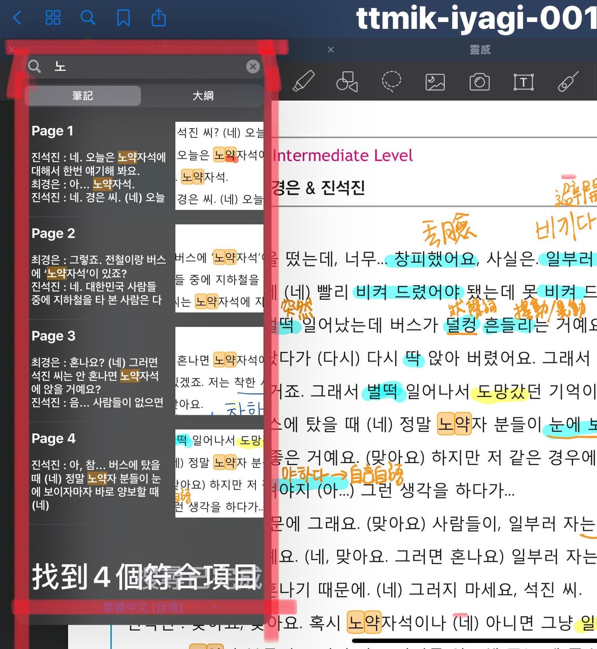Click the Intermediate Level heading

[x=343, y=155]
